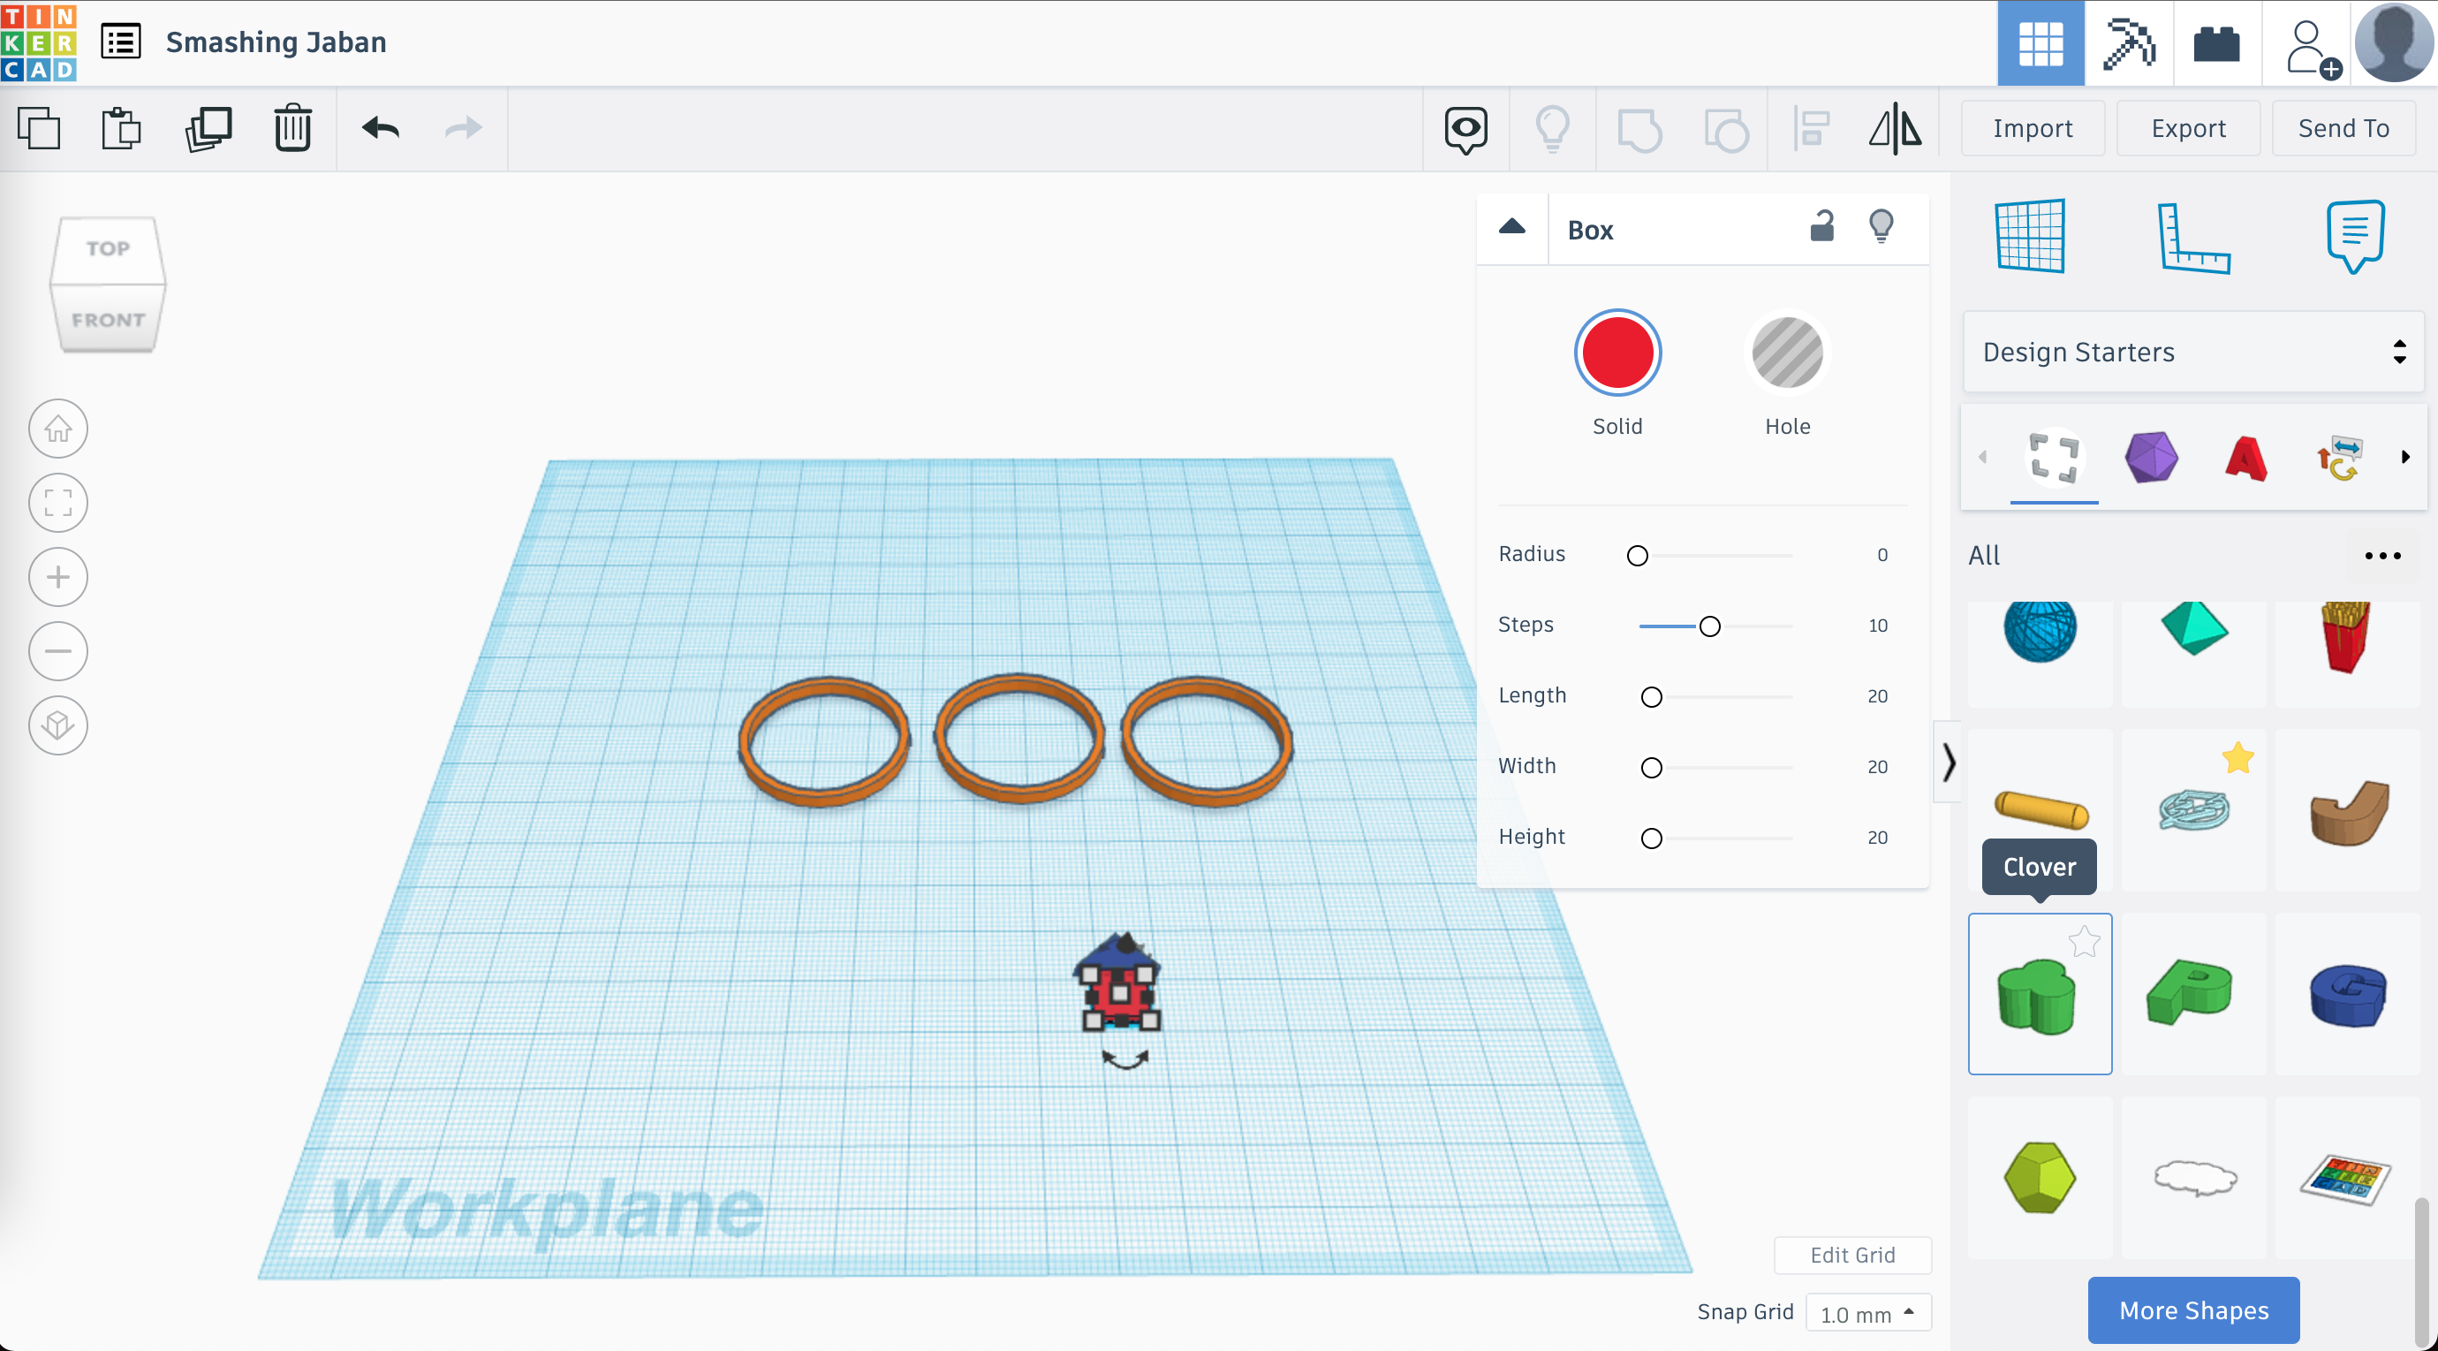The image size is (2438, 1351).
Task: Toggle the Box hide lightbulb icon
Action: (x=1881, y=227)
